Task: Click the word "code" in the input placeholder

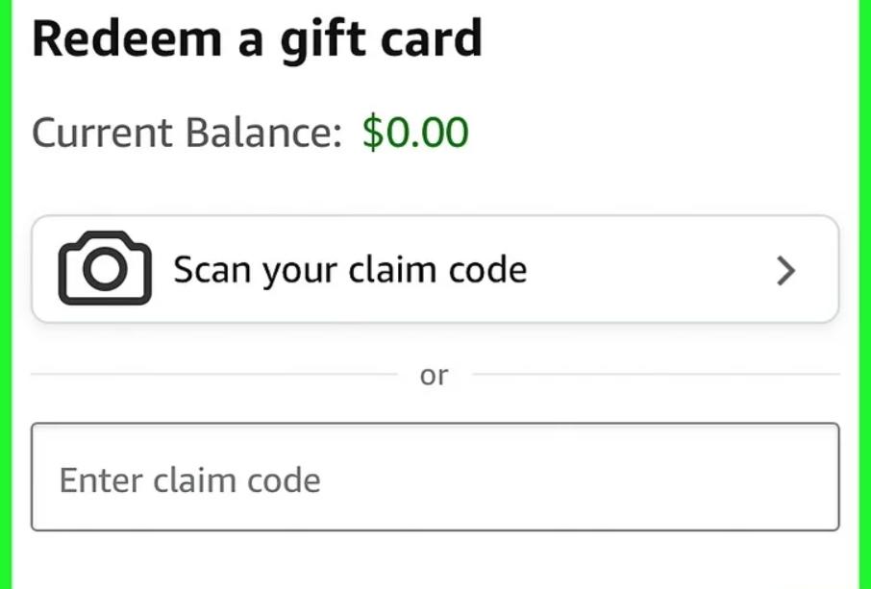Action: tap(286, 479)
